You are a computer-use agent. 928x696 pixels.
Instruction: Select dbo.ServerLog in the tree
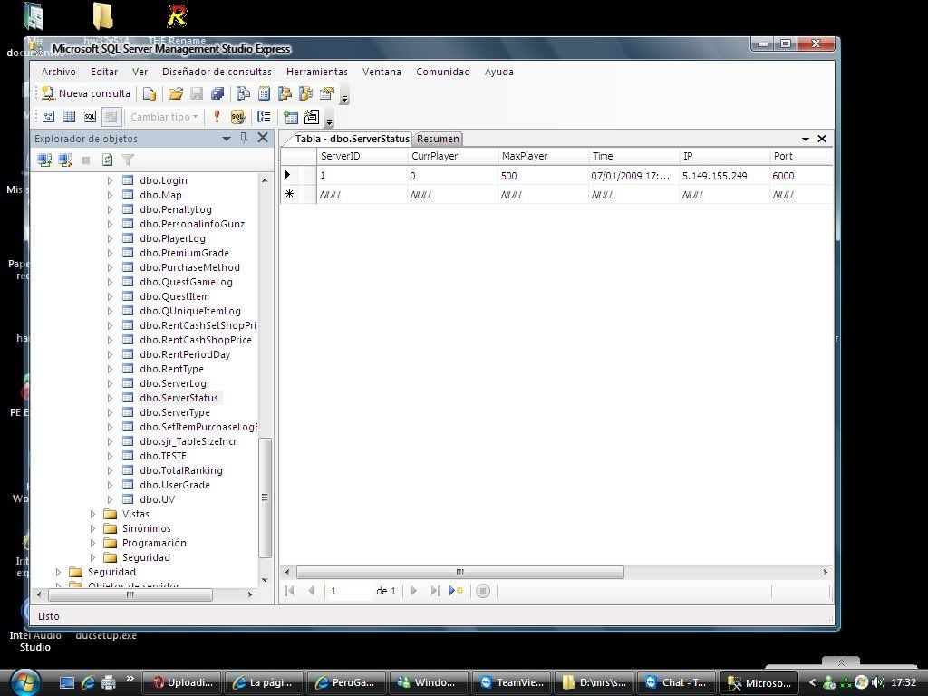pos(173,383)
